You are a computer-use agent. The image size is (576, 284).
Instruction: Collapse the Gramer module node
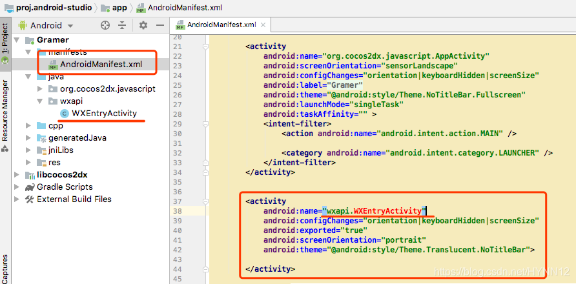pyautogui.click(x=17, y=39)
